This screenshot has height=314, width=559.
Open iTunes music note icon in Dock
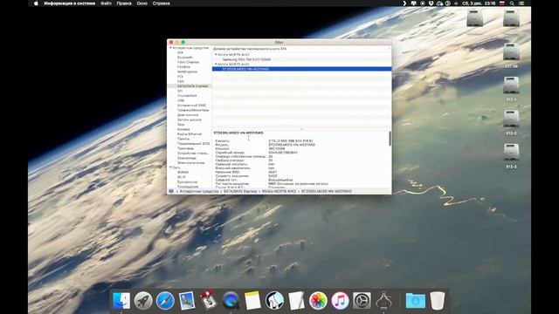tap(340, 301)
